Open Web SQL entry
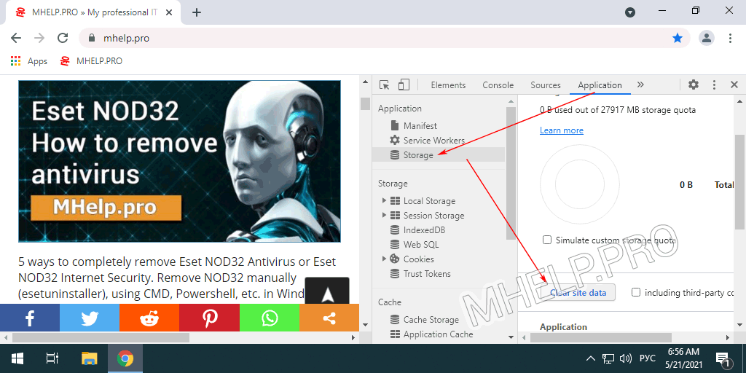 (421, 245)
